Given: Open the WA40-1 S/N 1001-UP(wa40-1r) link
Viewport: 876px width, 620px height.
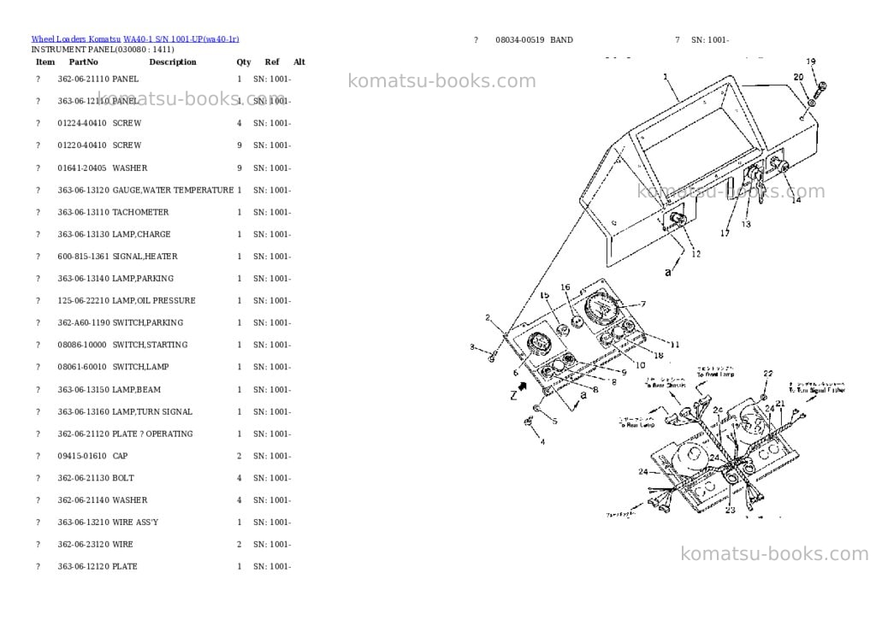Looking at the screenshot, I should coord(181,39).
